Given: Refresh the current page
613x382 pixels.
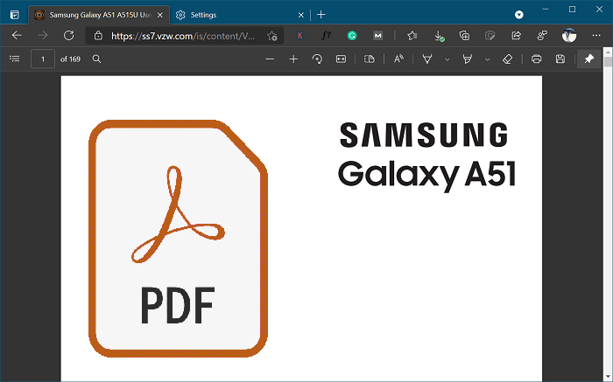Looking at the screenshot, I should coord(69,36).
